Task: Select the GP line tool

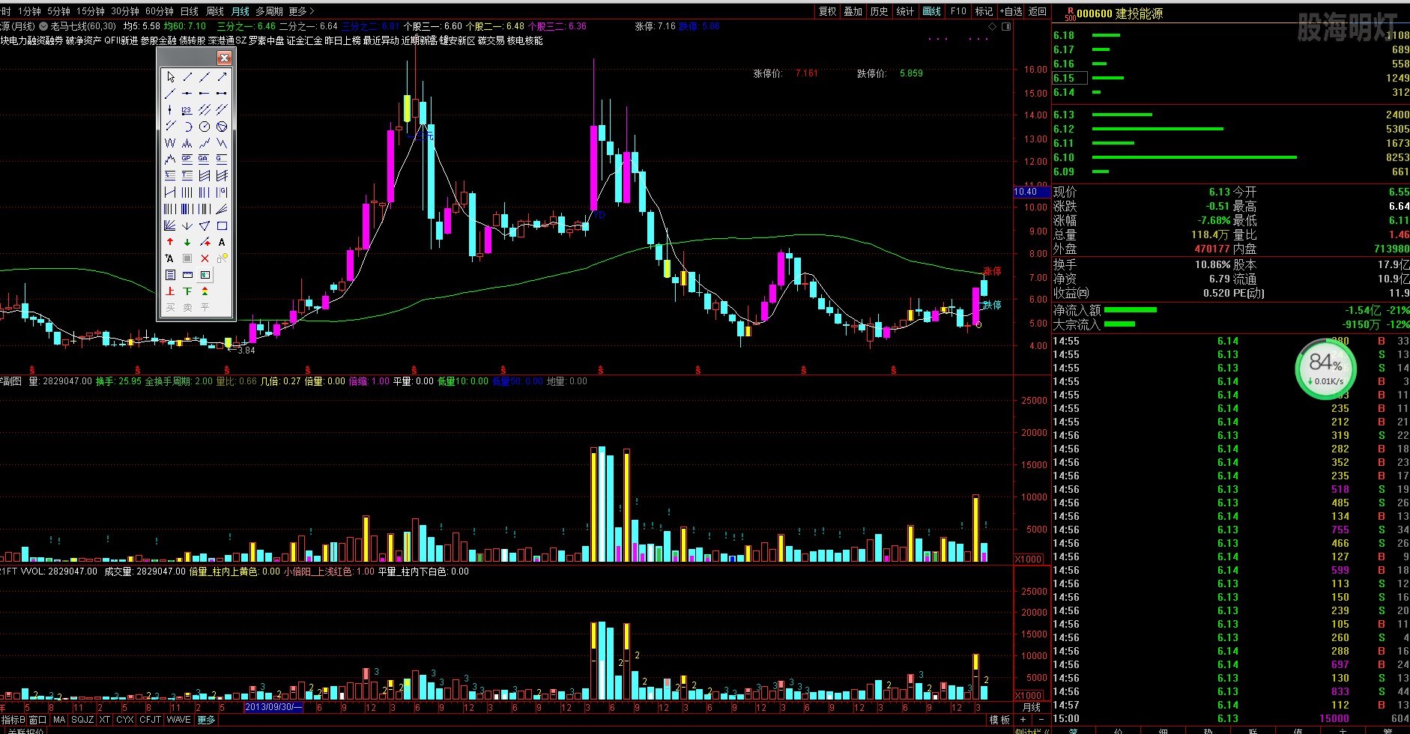Action: (187, 159)
